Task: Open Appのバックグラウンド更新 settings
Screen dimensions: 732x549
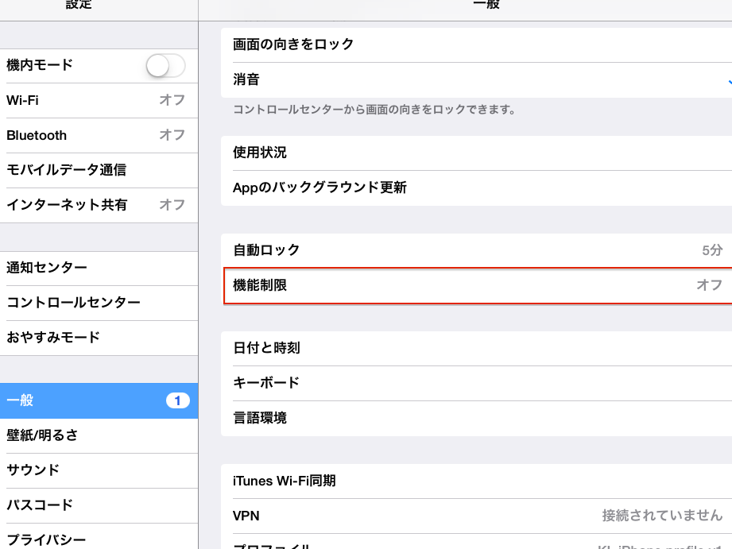Action: pos(475,188)
